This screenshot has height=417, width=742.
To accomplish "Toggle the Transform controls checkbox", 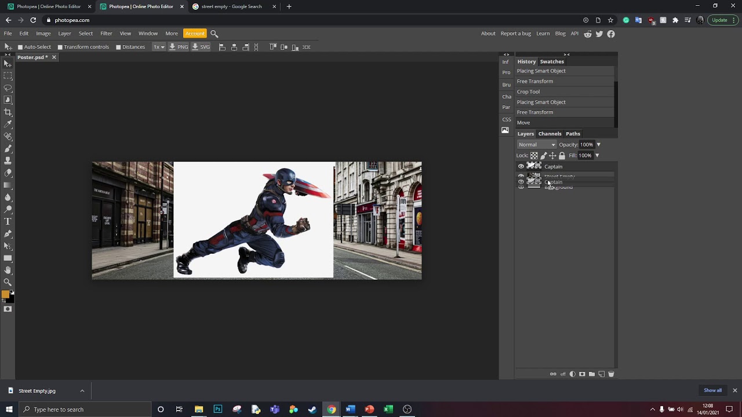I will point(60,47).
